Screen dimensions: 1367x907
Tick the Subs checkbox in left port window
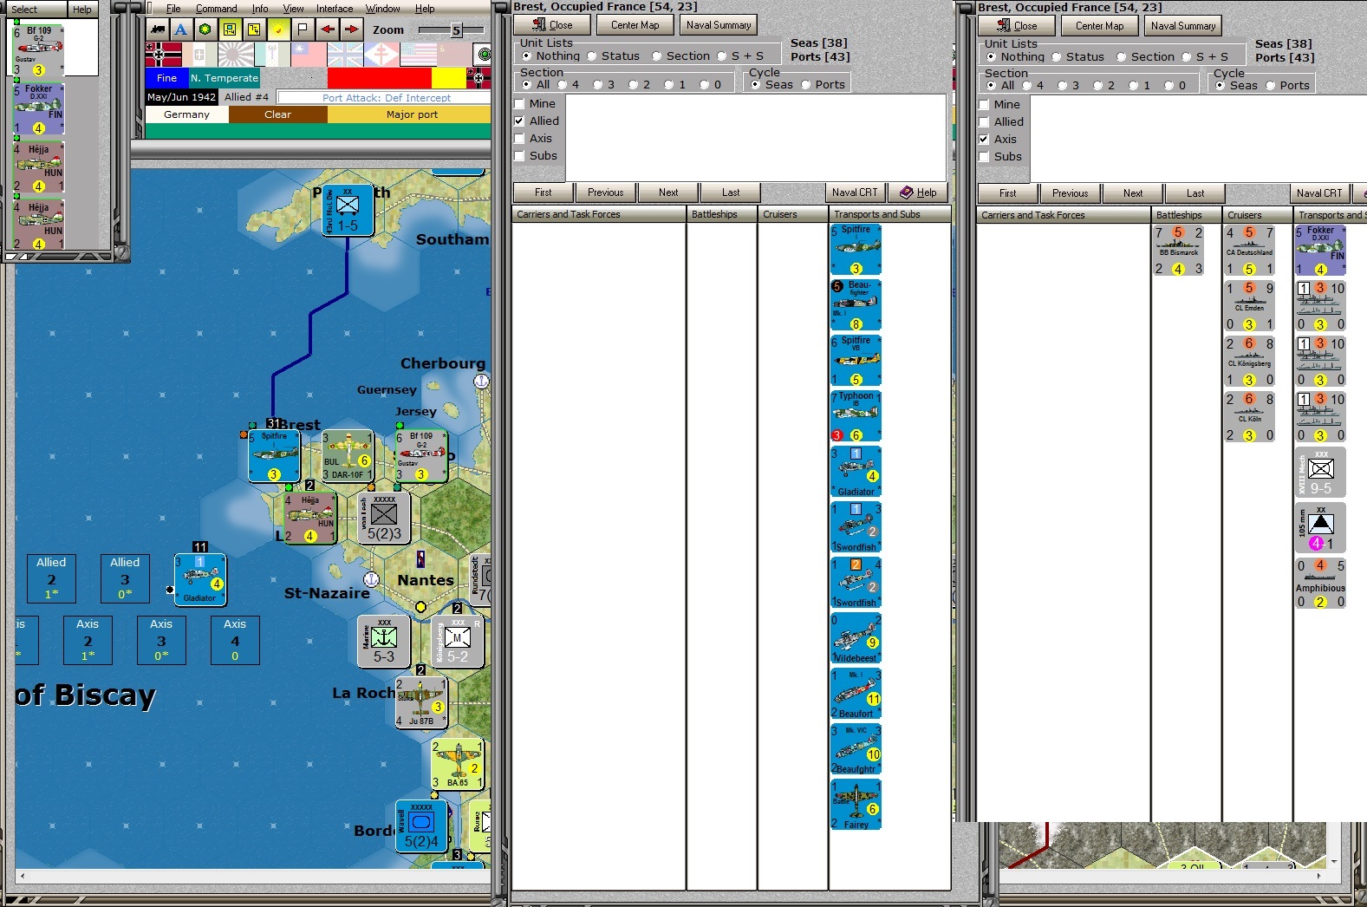point(520,156)
